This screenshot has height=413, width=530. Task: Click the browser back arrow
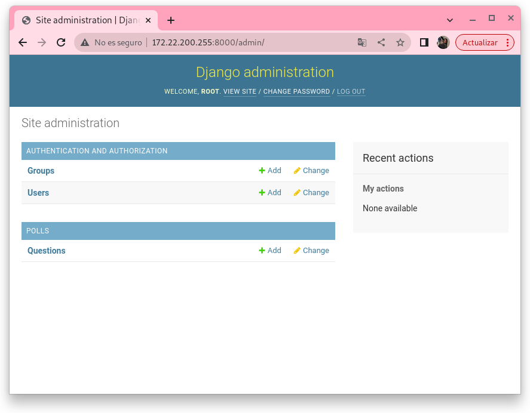[23, 42]
